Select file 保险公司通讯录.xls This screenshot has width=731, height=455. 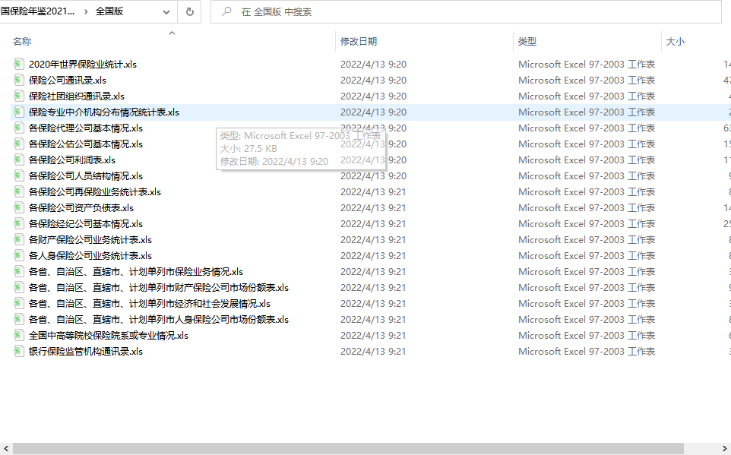click(68, 81)
